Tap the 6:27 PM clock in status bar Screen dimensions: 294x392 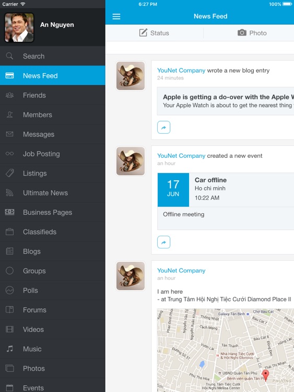point(148,4)
